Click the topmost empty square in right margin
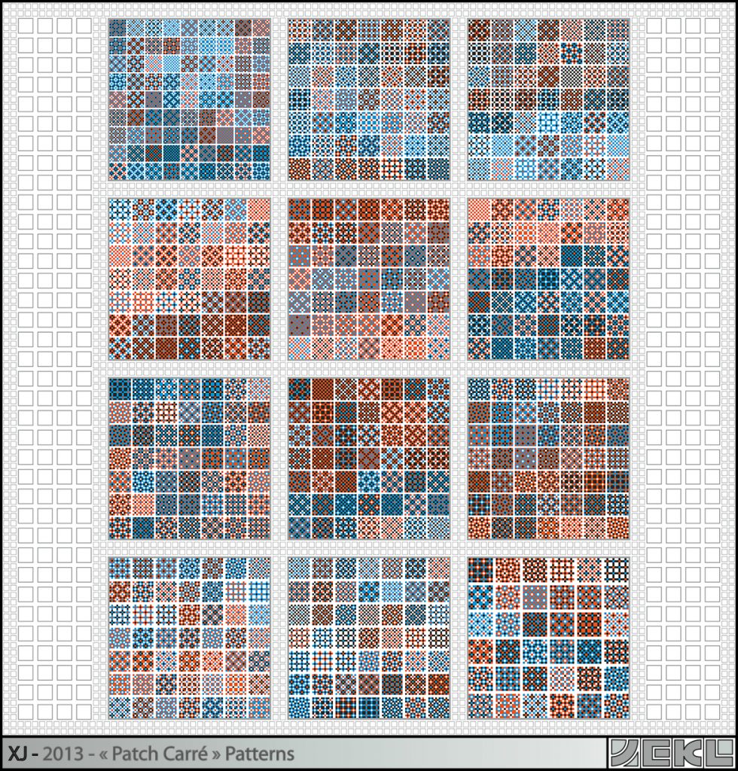The image size is (738, 771). point(654,26)
